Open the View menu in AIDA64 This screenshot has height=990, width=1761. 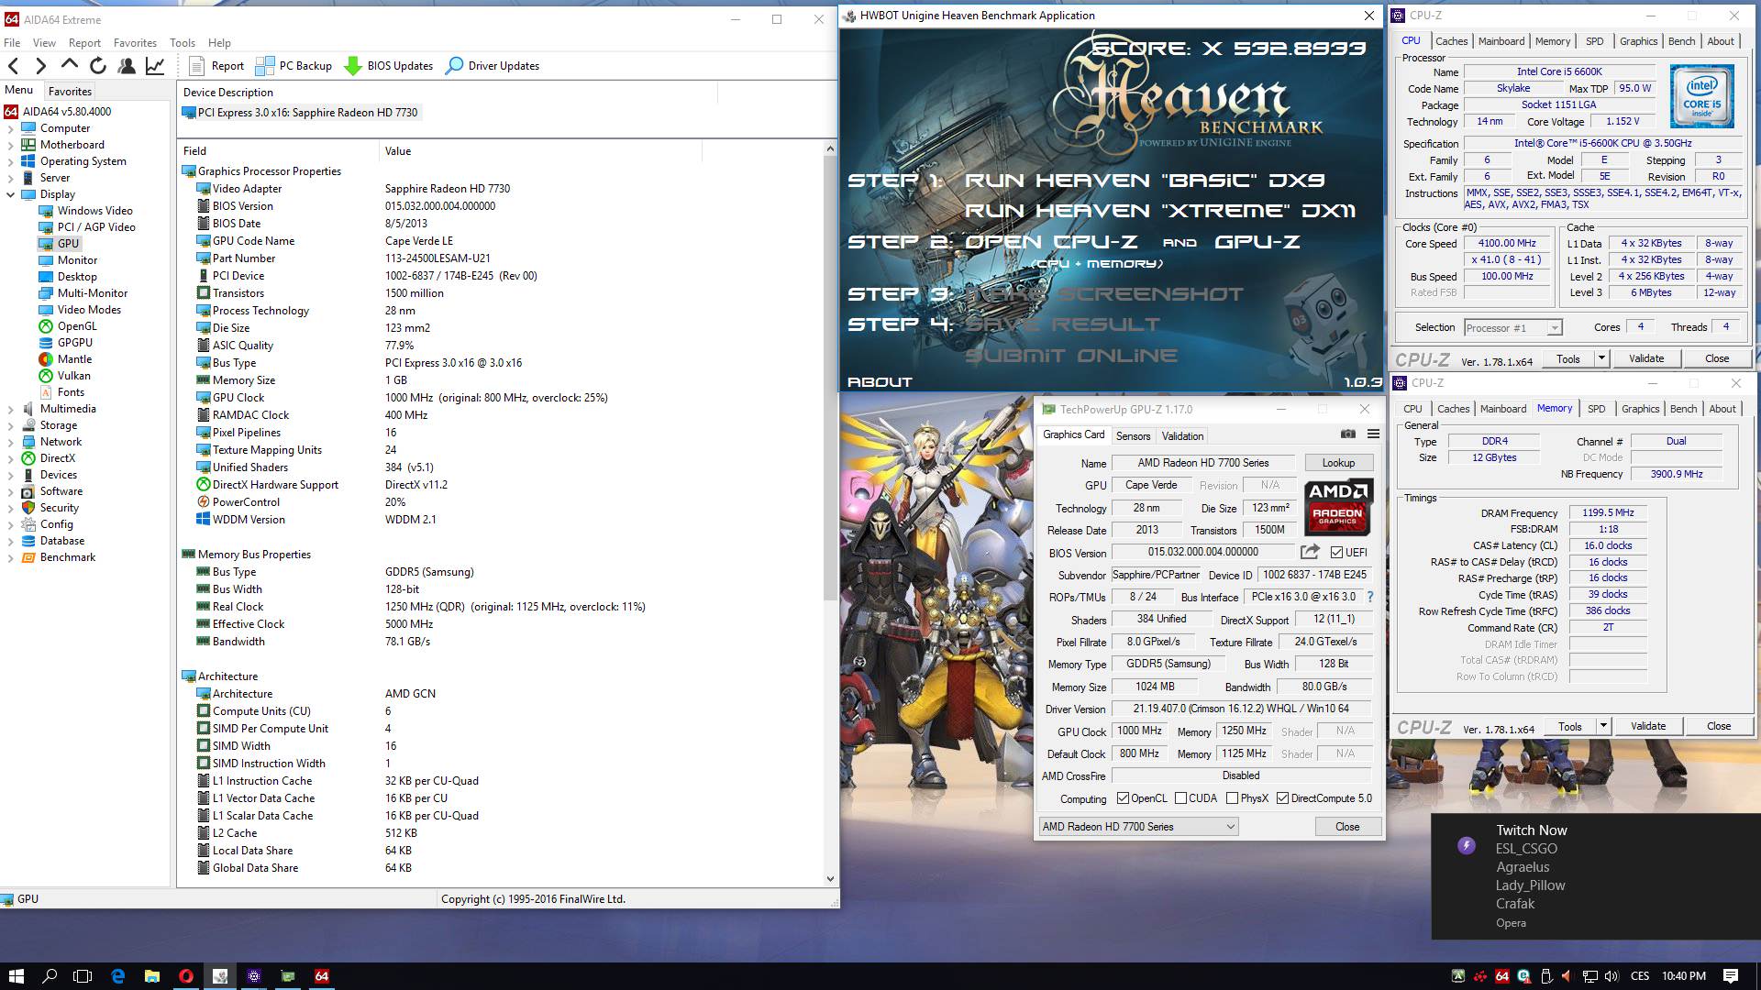pos(44,42)
